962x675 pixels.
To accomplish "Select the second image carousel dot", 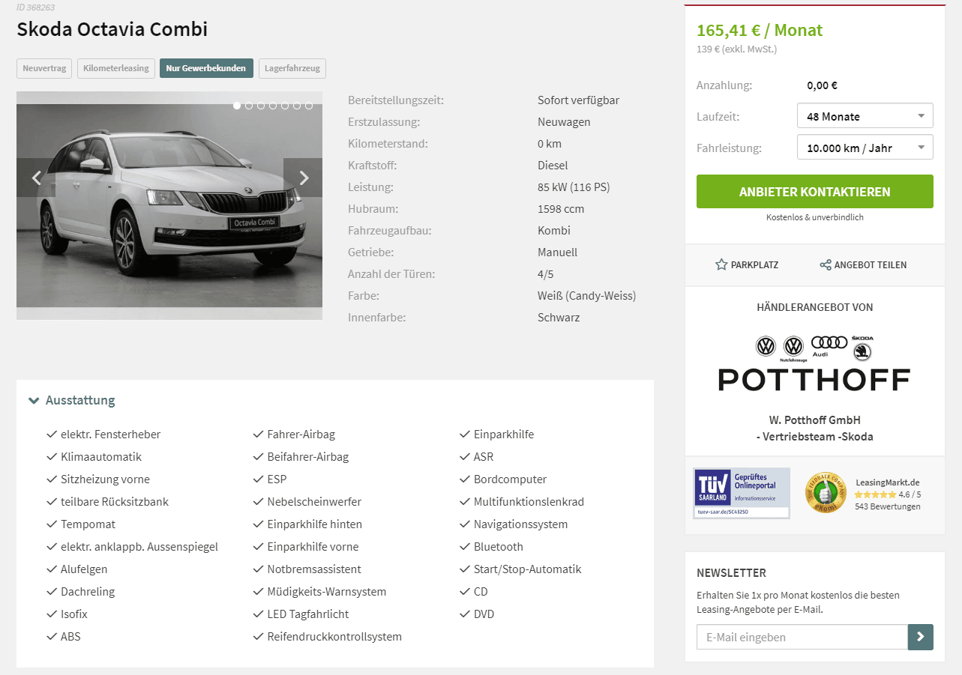I will (x=249, y=106).
